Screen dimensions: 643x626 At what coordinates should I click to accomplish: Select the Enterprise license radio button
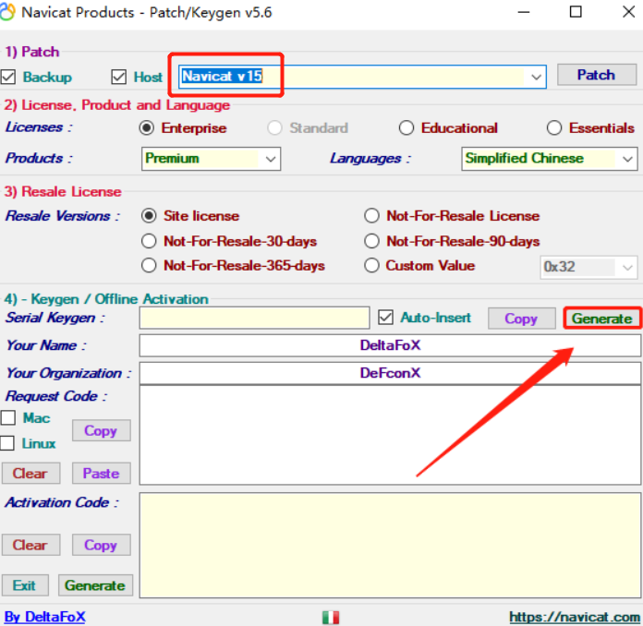146,128
